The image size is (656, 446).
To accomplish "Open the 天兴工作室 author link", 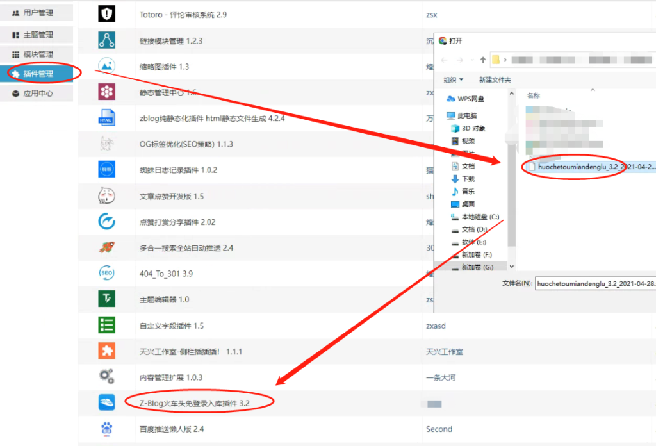I will (x=443, y=351).
